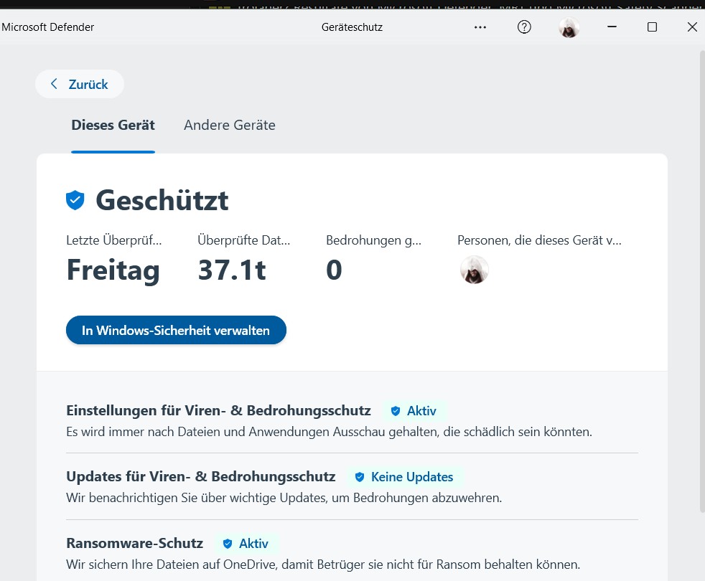Click the 0 threats found value
The image size is (705, 581).
[x=334, y=270]
